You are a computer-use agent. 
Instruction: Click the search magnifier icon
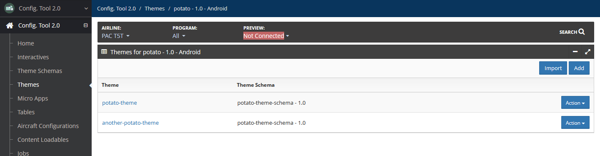tap(582, 32)
